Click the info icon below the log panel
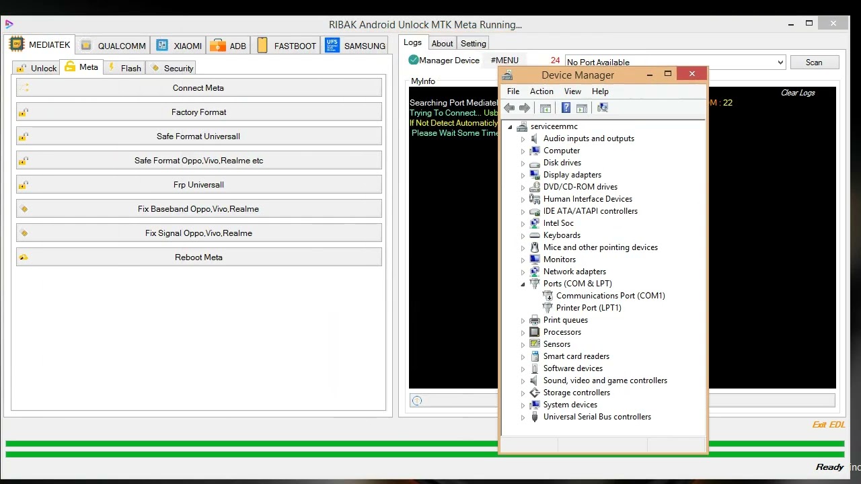The width and height of the screenshot is (861, 484). tap(417, 401)
